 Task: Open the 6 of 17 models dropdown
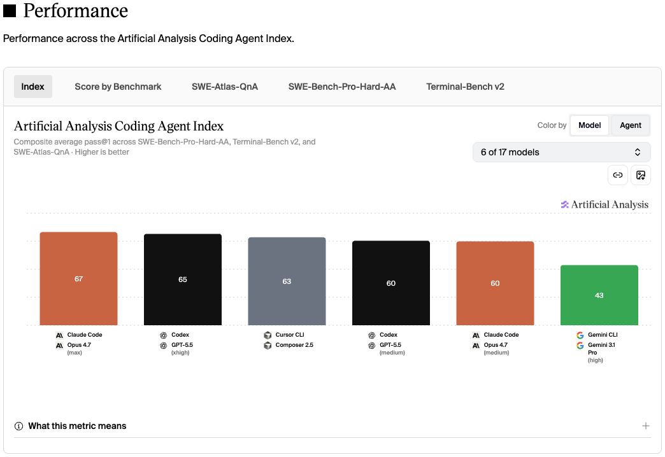(x=561, y=152)
